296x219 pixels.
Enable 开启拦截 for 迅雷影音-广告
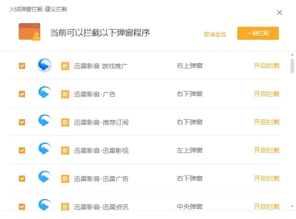click(x=266, y=94)
